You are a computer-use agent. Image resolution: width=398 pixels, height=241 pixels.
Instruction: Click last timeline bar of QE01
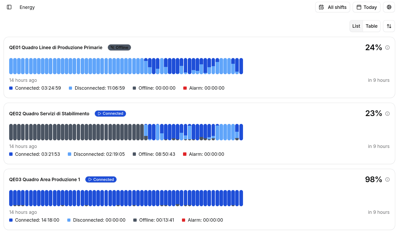coord(241,66)
